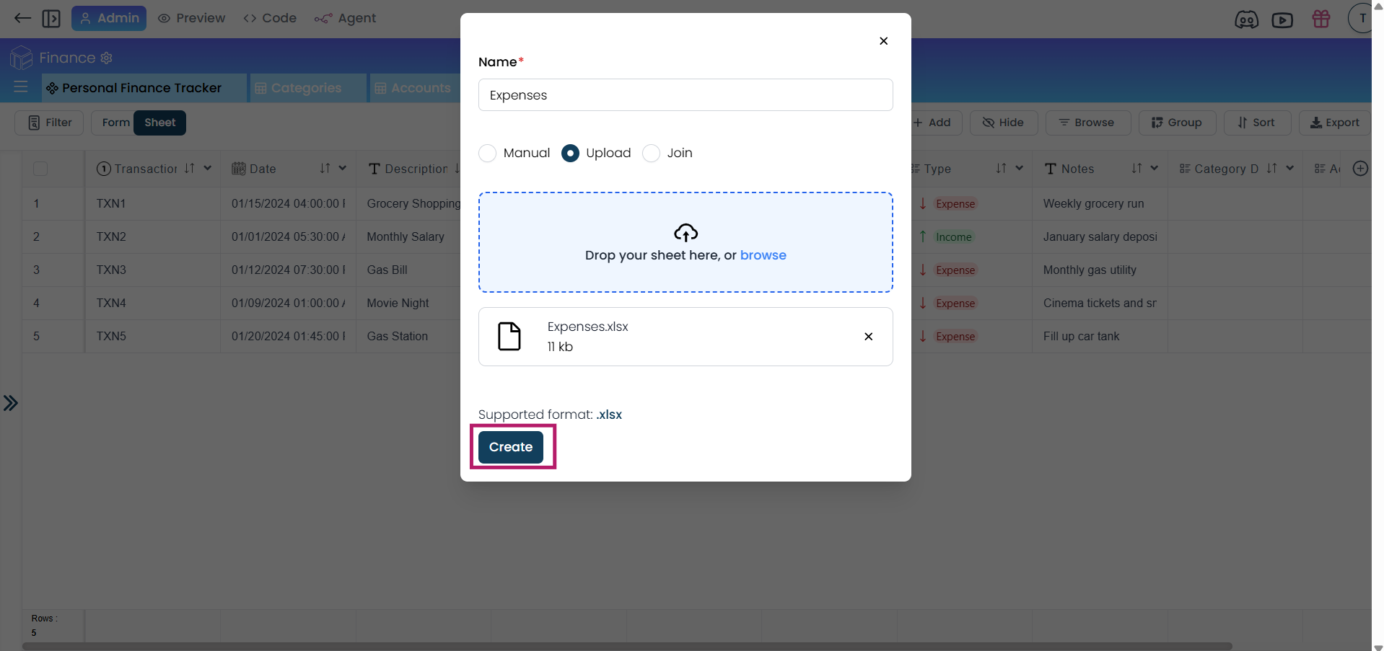This screenshot has width=1384, height=651.
Task: Open the Discord community icon
Action: pos(1245,19)
